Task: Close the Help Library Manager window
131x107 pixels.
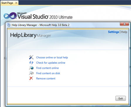Action: click(x=124, y=24)
